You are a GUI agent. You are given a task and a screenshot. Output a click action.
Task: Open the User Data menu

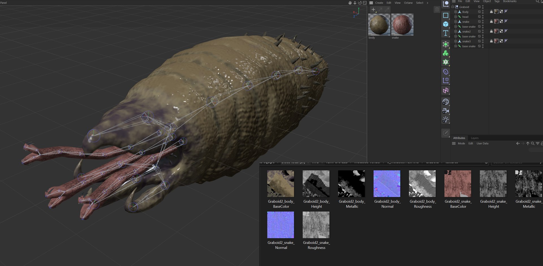tap(482, 143)
